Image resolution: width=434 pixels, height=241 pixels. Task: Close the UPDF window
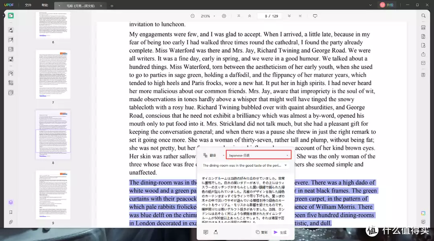click(427, 5)
